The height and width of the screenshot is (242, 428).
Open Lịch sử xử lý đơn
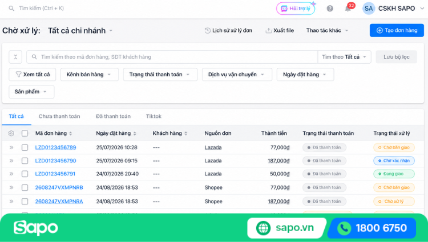[228, 31]
